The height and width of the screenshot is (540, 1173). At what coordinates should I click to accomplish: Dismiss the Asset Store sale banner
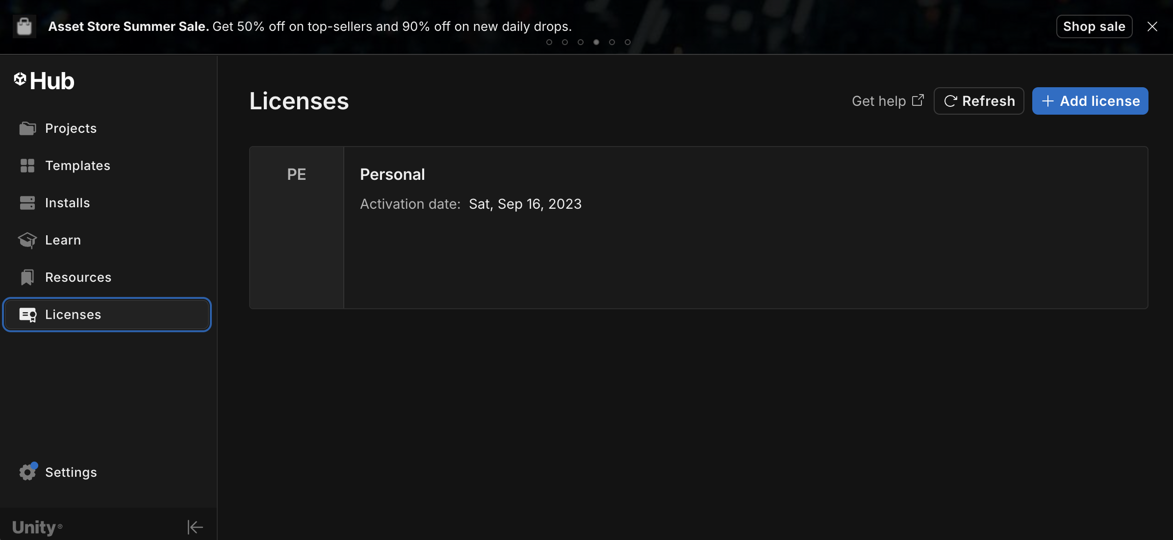[x=1152, y=26]
